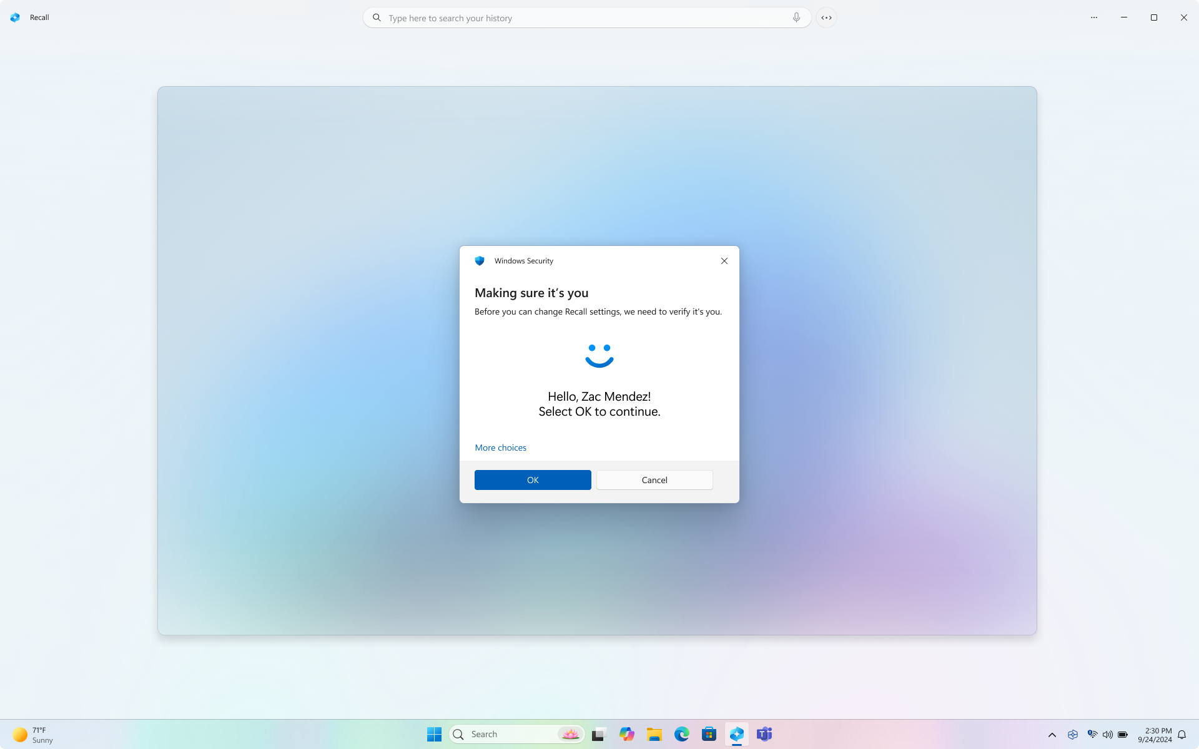Click OK to confirm identity verification

click(533, 480)
